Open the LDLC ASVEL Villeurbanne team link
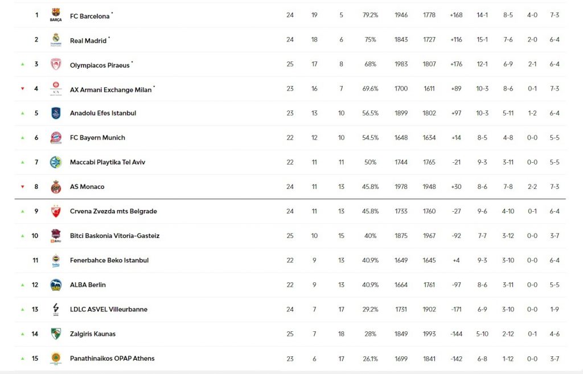This screenshot has width=583, height=374. 109,309
